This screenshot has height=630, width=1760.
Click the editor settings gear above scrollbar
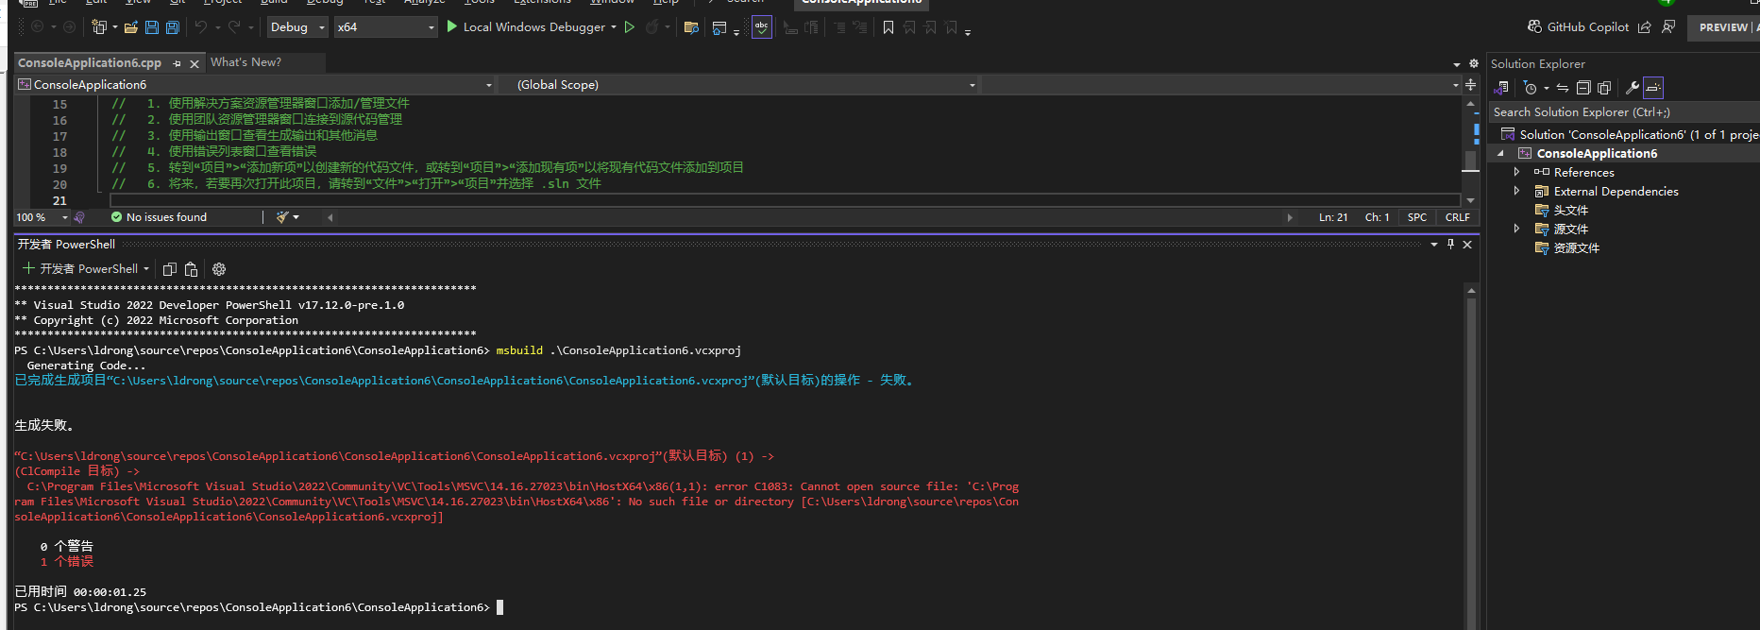pyautogui.click(x=1473, y=63)
